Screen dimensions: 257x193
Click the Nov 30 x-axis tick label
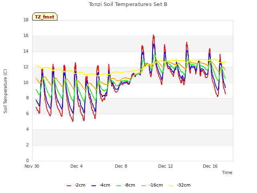[x=32, y=166]
